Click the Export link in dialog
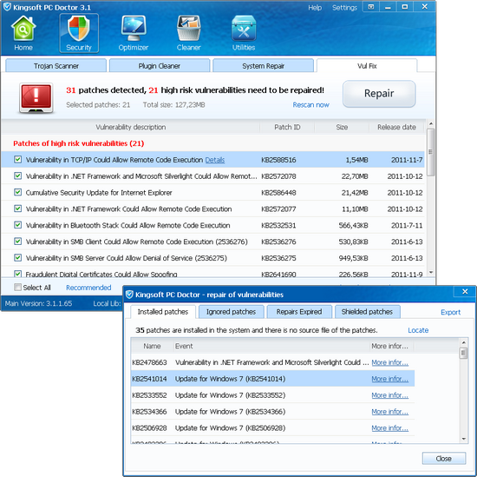 (450, 312)
